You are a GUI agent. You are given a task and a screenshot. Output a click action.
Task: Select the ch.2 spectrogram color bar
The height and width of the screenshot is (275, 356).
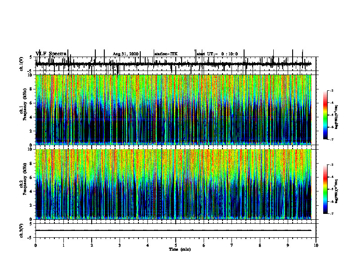[325, 189]
